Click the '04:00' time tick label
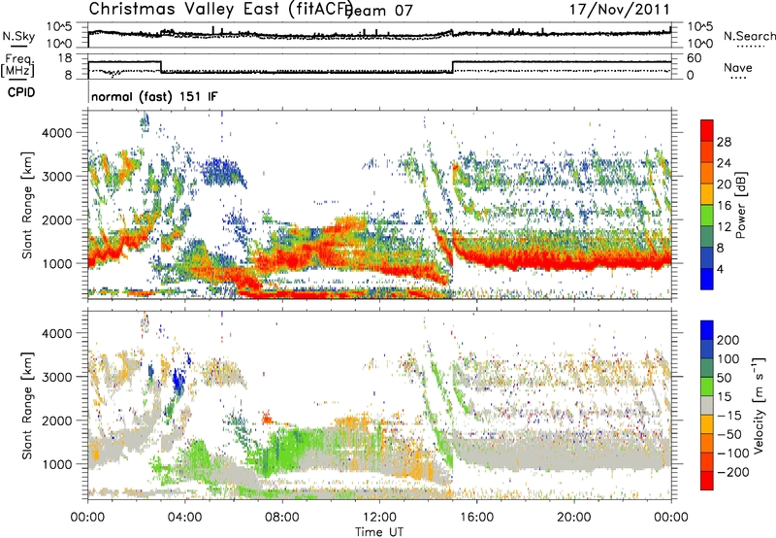Viewport: 776px width, 538px height. click(184, 518)
